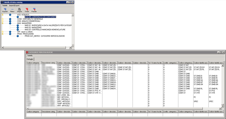Collapse the PROD PRODUZIONE open folder
This screenshot has height=119, width=226.
pos(2,34)
